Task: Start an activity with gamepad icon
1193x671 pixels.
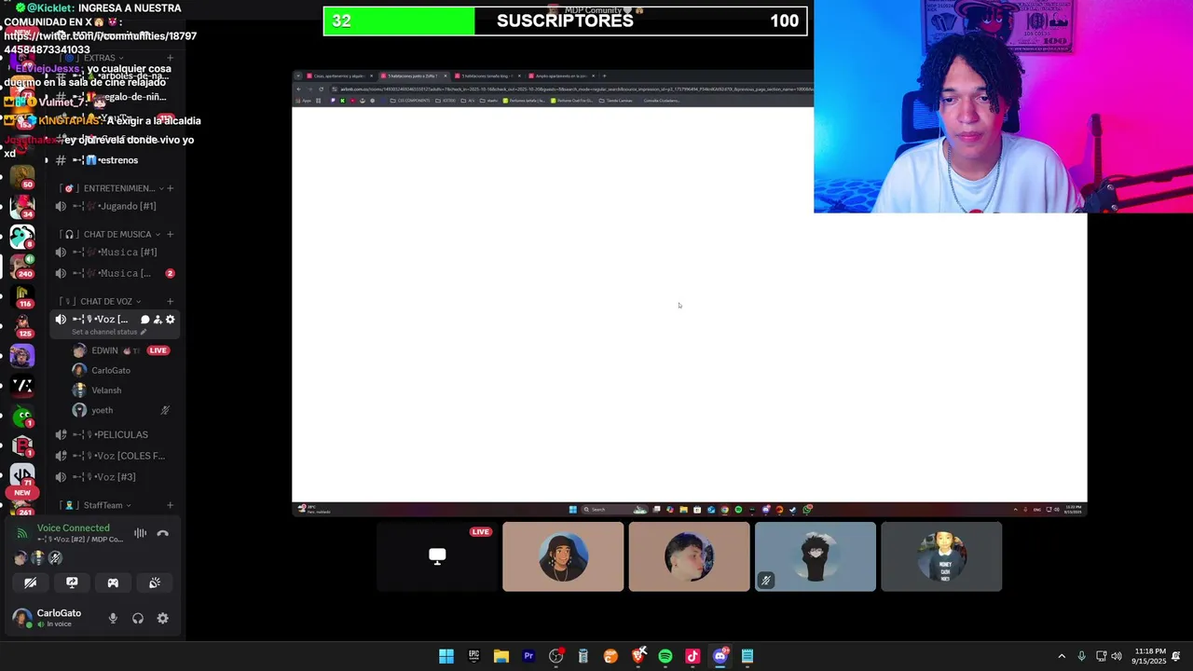Action: pos(113,582)
